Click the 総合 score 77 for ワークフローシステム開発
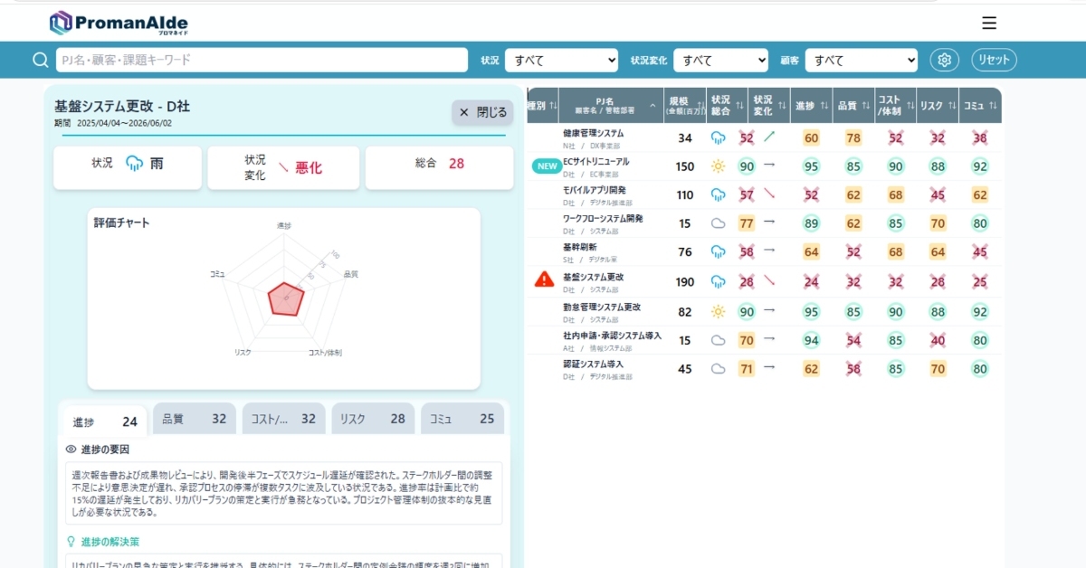The height and width of the screenshot is (568, 1086). [x=747, y=223]
